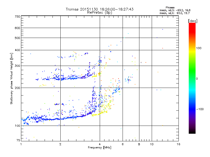Click the y-axis tick label '750'
The image size is (210, 157).
click(17, 16)
